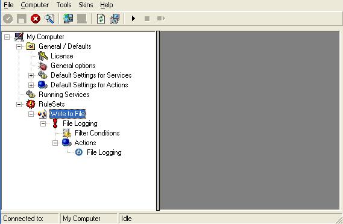This screenshot has height=224, width=343.
Task: Open the Skins menu
Action: pos(86,5)
